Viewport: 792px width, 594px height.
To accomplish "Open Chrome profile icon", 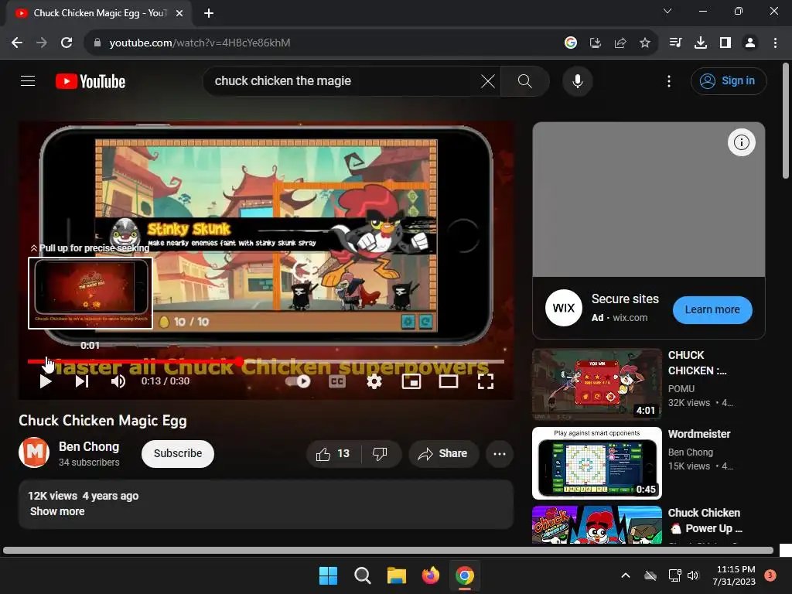I will tap(750, 43).
